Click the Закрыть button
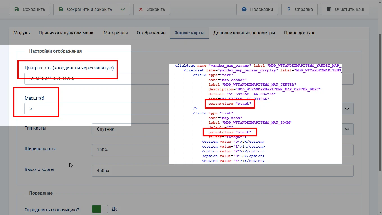The height and width of the screenshot is (215, 382). click(x=152, y=9)
